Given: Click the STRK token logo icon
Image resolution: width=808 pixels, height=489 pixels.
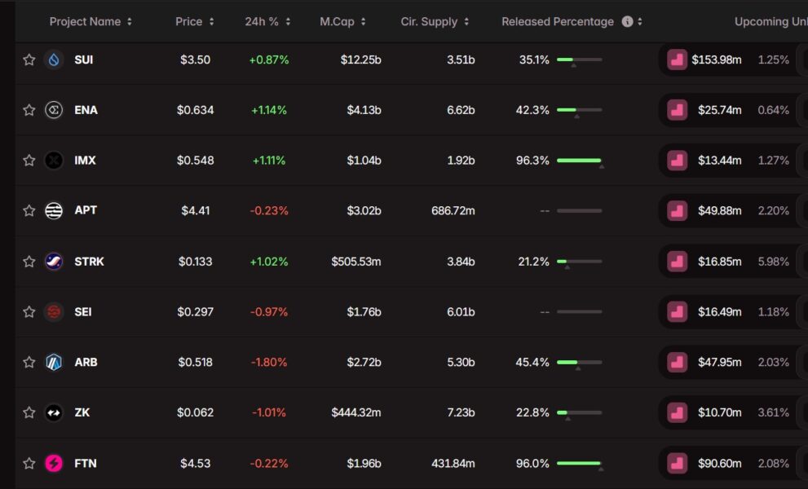Looking at the screenshot, I should (x=54, y=262).
